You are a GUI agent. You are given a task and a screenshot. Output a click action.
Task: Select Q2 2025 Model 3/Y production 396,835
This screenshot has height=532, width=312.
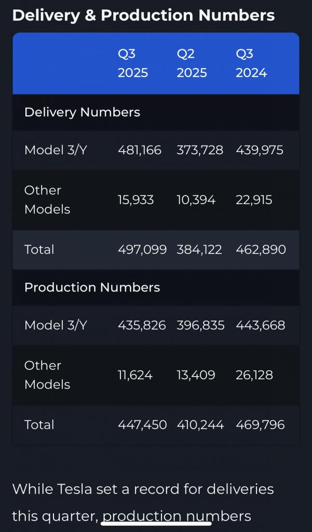200,325
